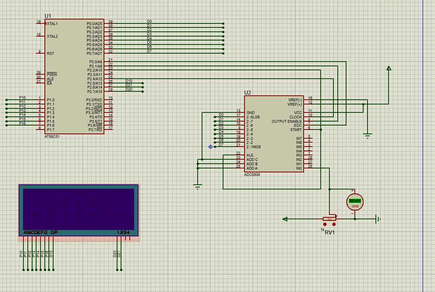This screenshot has height=292, width=435.
Task: Click the voltmeter's green +88.8 readout
Action: (355, 201)
